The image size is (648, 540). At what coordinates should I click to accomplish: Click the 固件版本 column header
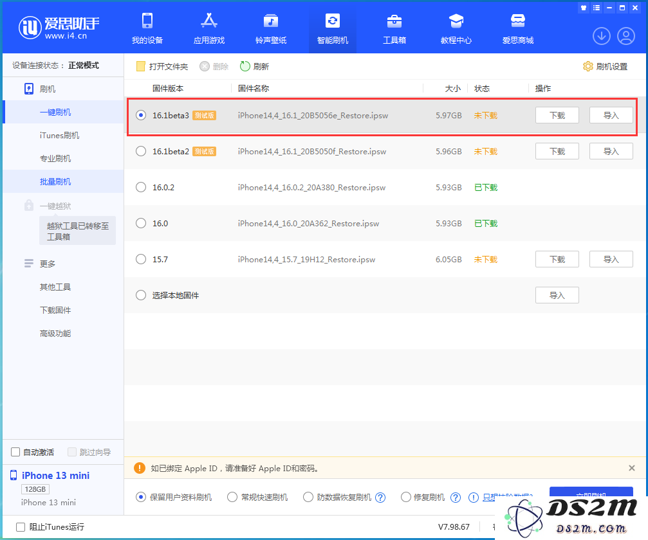tap(168, 88)
